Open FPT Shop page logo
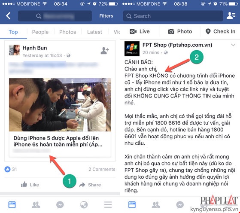The width and height of the screenshot is (240, 213). click(132, 49)
